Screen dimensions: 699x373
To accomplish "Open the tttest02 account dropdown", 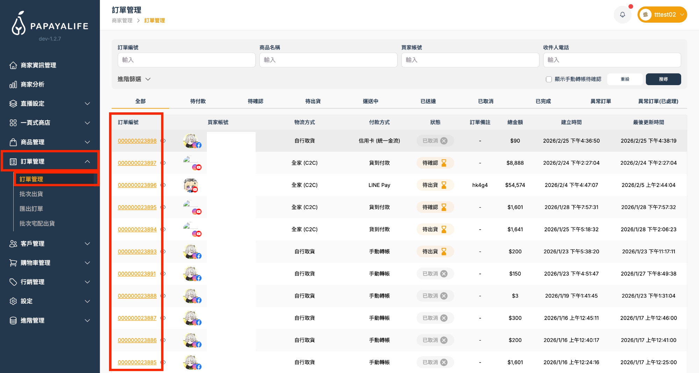I will click(x=662, y=14).
